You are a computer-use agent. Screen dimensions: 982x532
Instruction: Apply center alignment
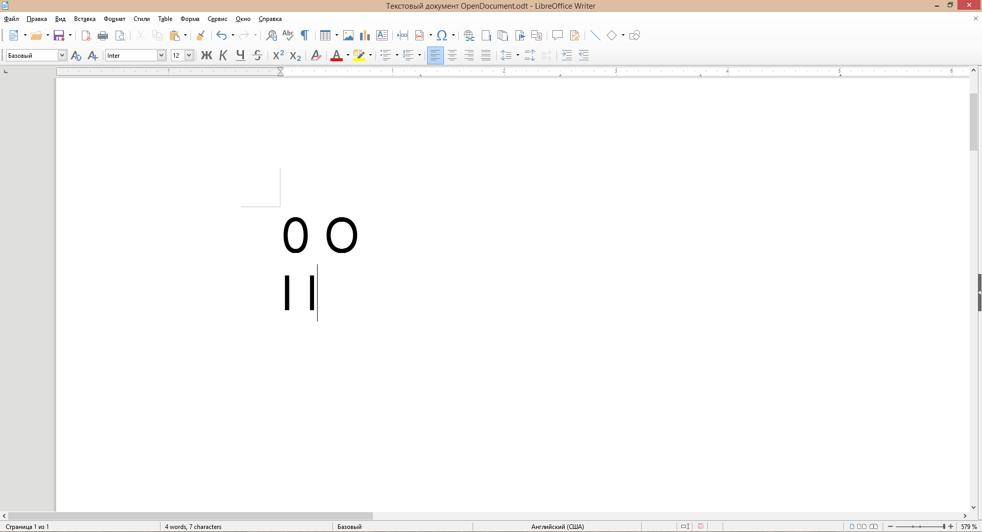452,55
